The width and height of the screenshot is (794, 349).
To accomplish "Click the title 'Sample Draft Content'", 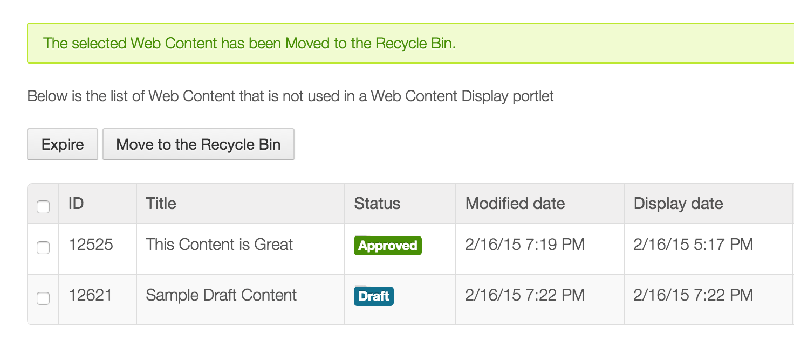I will coord(221,295).
